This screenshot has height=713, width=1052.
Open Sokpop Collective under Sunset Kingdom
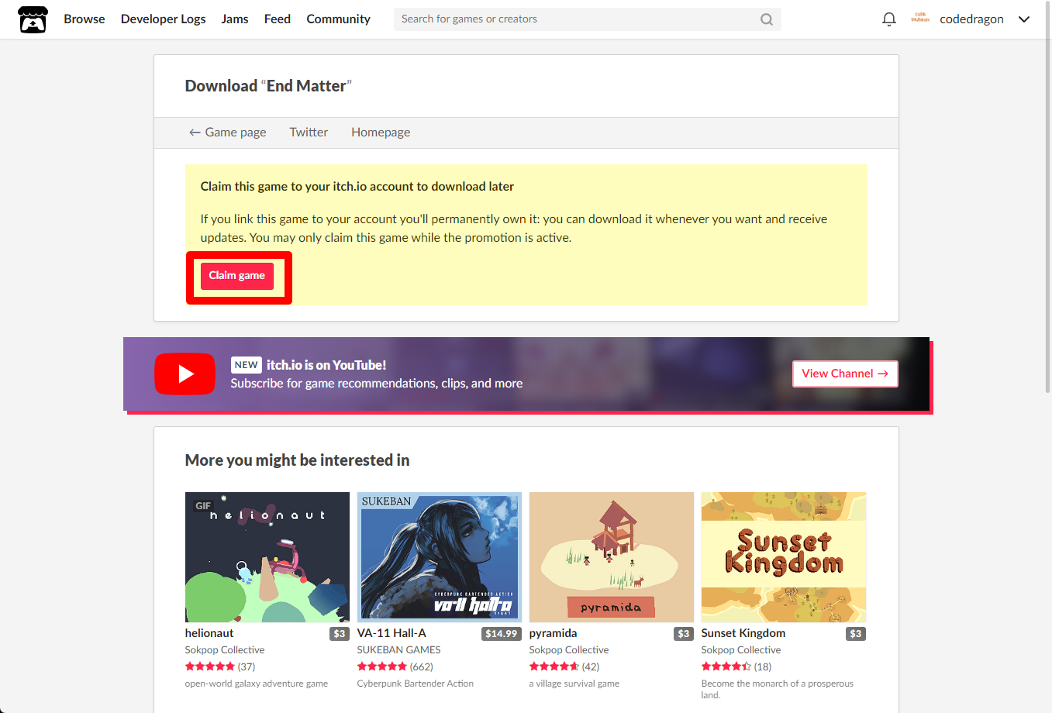[741, 650]
